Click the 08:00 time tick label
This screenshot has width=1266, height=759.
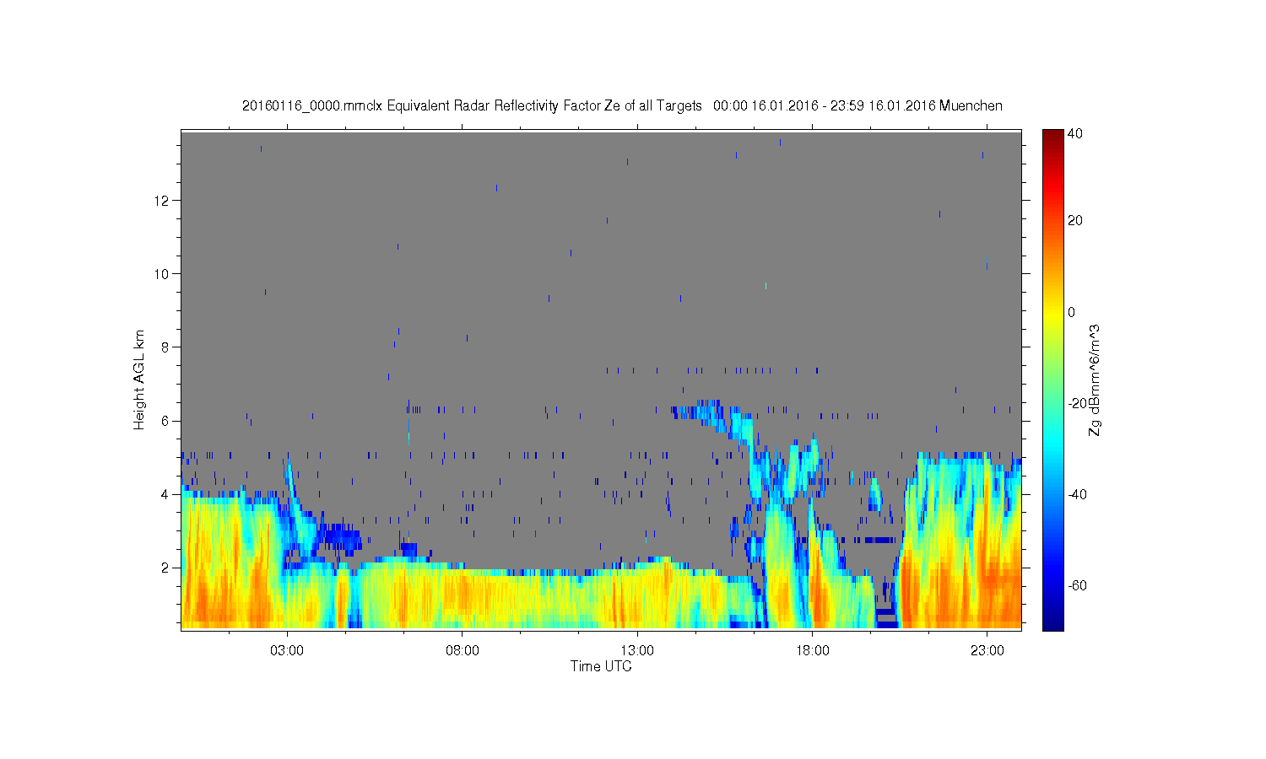(x=463, y=651)
